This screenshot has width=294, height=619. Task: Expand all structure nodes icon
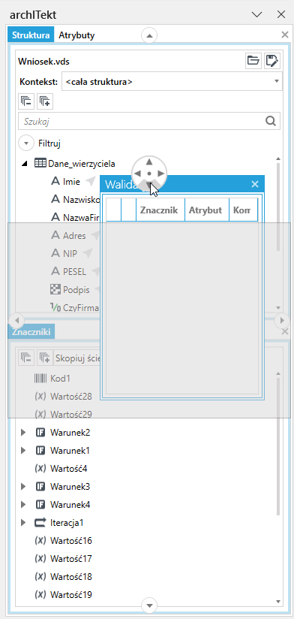[x=45, y=101]
